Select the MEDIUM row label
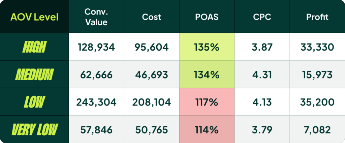345x143 pixels. [35, 75]
